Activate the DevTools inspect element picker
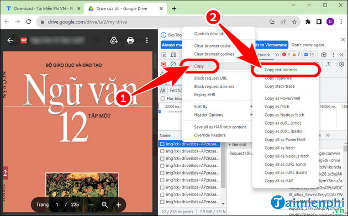The image size is (348, 216). (164, 55)
